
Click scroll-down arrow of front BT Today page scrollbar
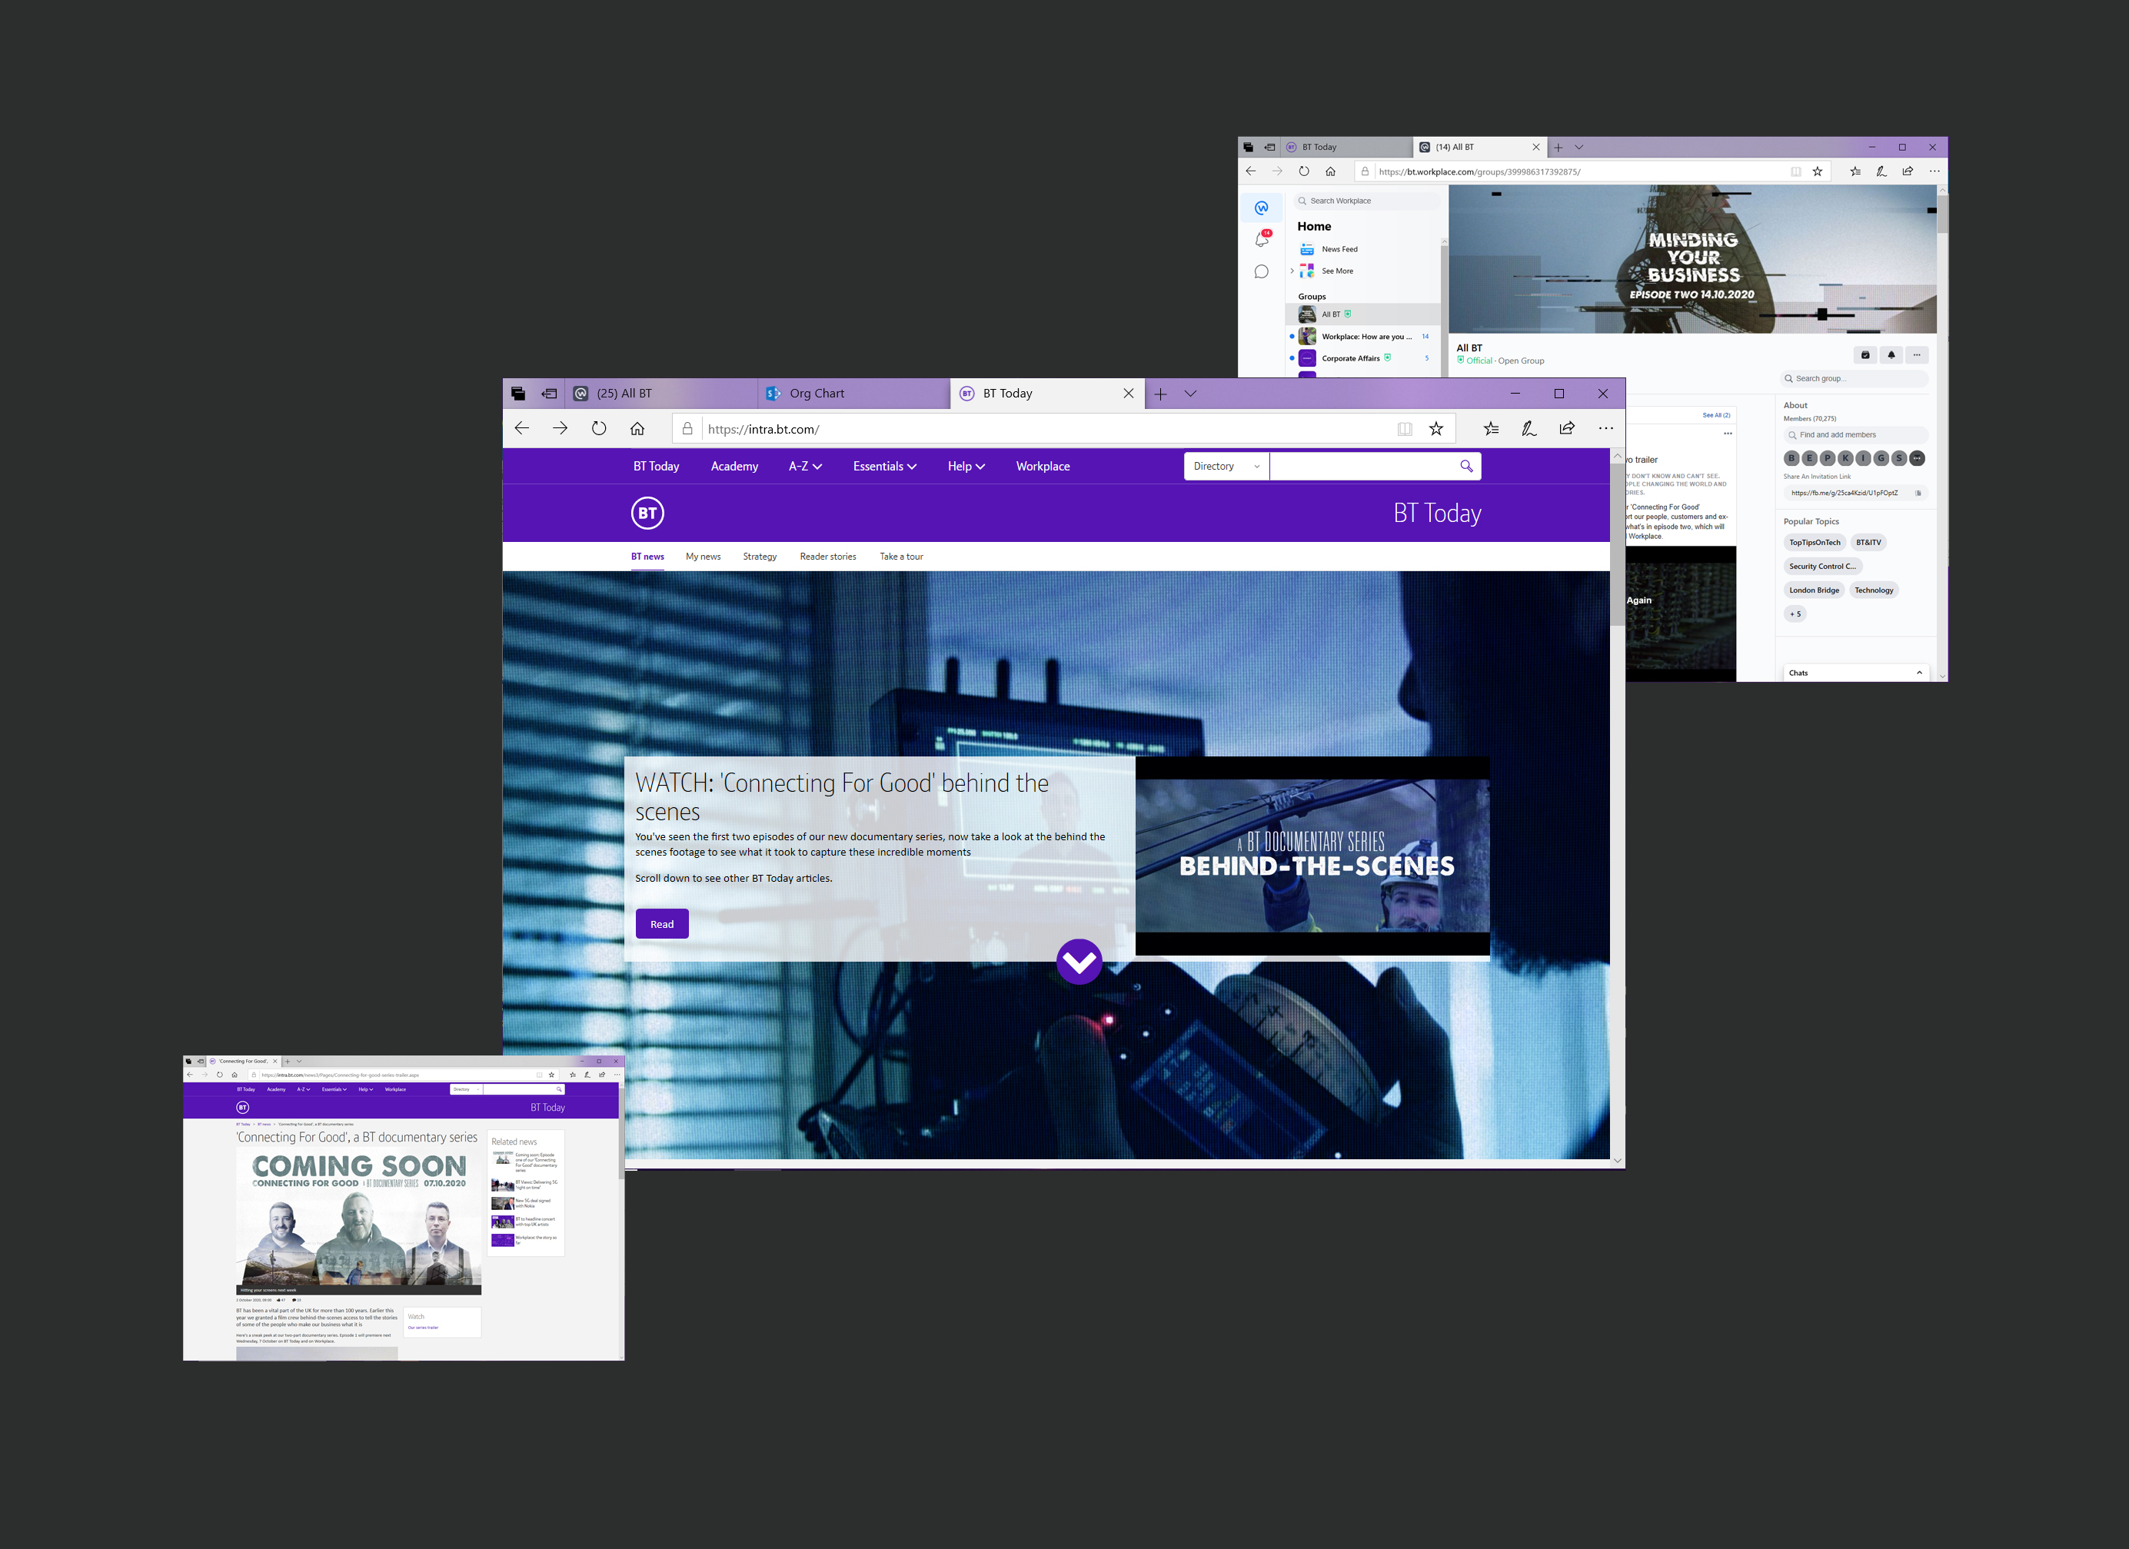coord(1618,1160)
